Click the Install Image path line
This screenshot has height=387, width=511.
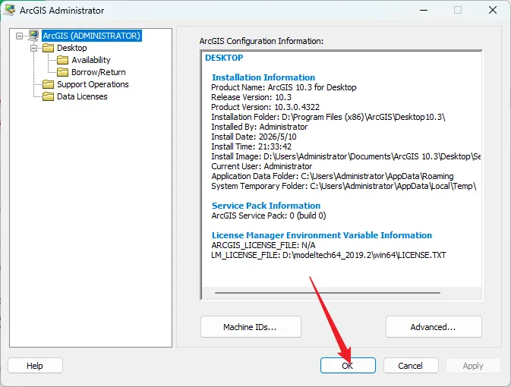click(345, 156)
